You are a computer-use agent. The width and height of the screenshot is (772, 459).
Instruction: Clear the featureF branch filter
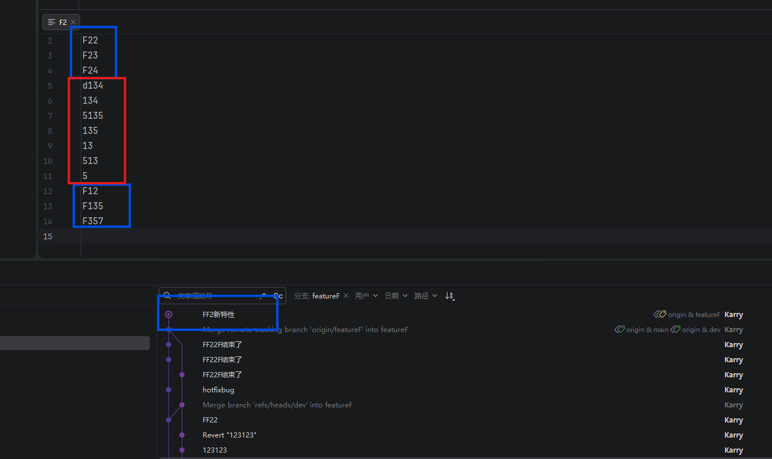tap(346, 296)
